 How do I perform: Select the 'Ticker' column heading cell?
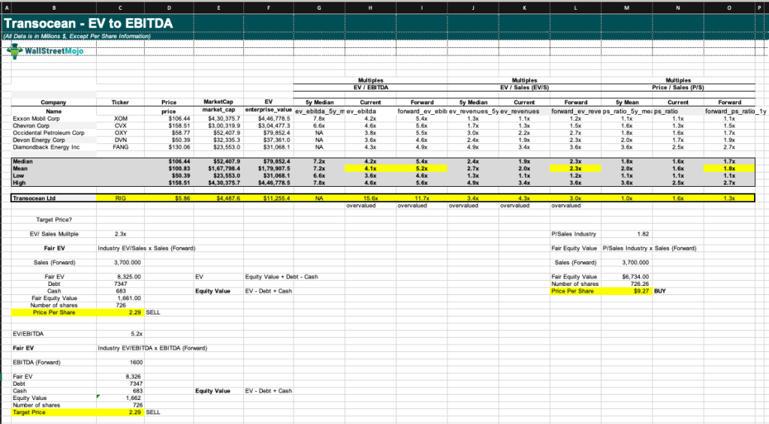click(121, 103)
